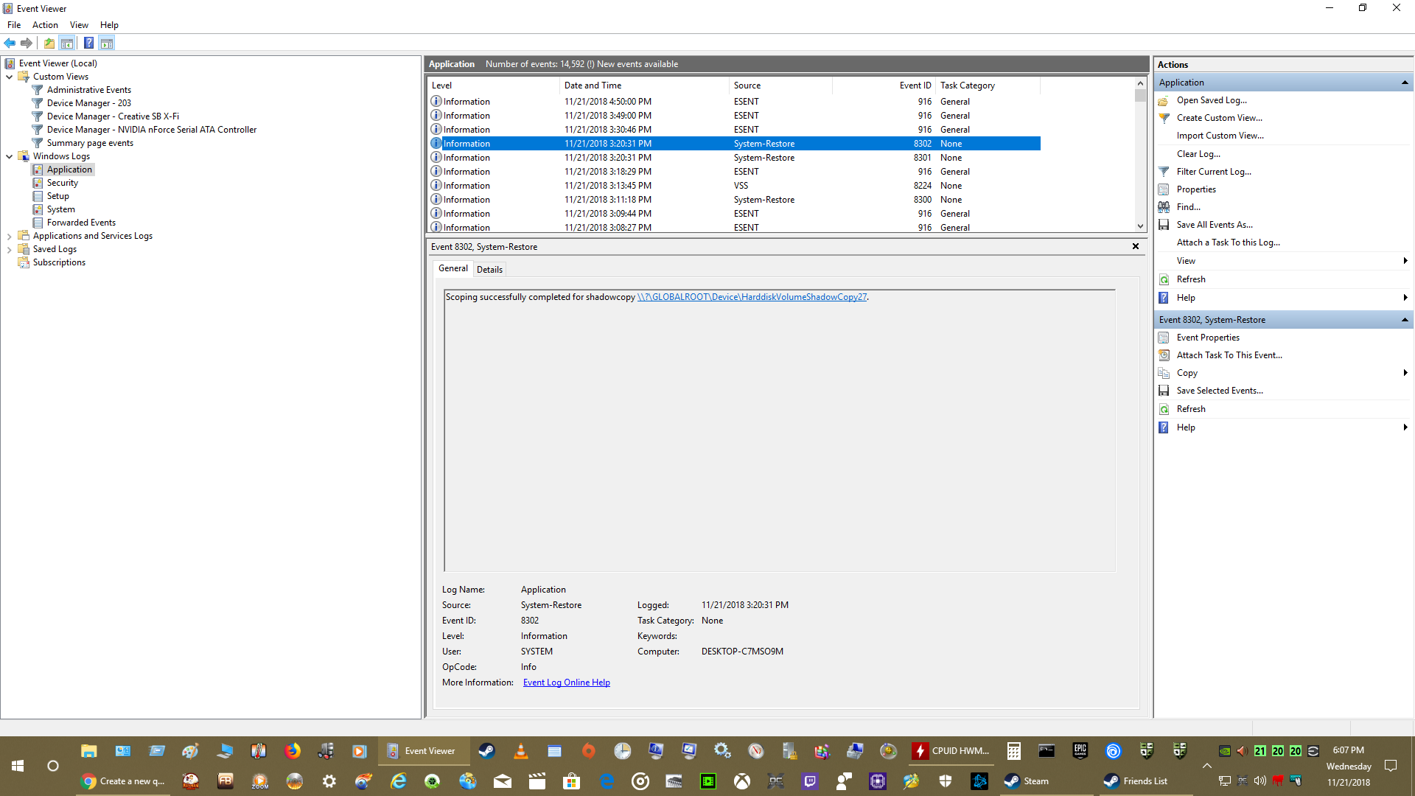Click Import Custom View action

1220,136
